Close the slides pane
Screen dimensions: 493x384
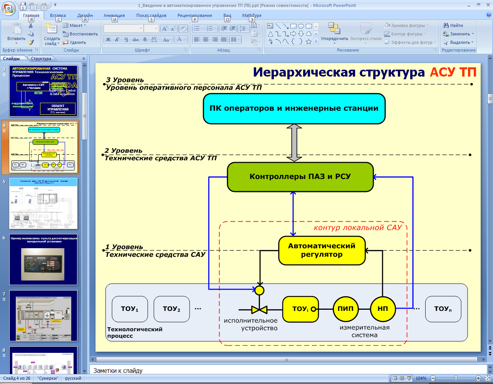[84, 58]
